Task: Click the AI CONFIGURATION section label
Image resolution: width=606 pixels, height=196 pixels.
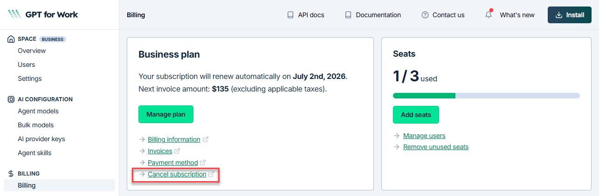Action: pyautogui.click(x=45, y=99)
